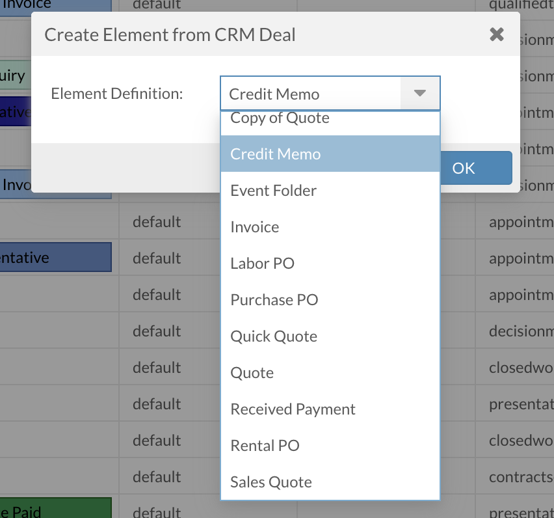Choose Purchase PO from the list
Screen dimensions: 554x518
pos(274,300)
